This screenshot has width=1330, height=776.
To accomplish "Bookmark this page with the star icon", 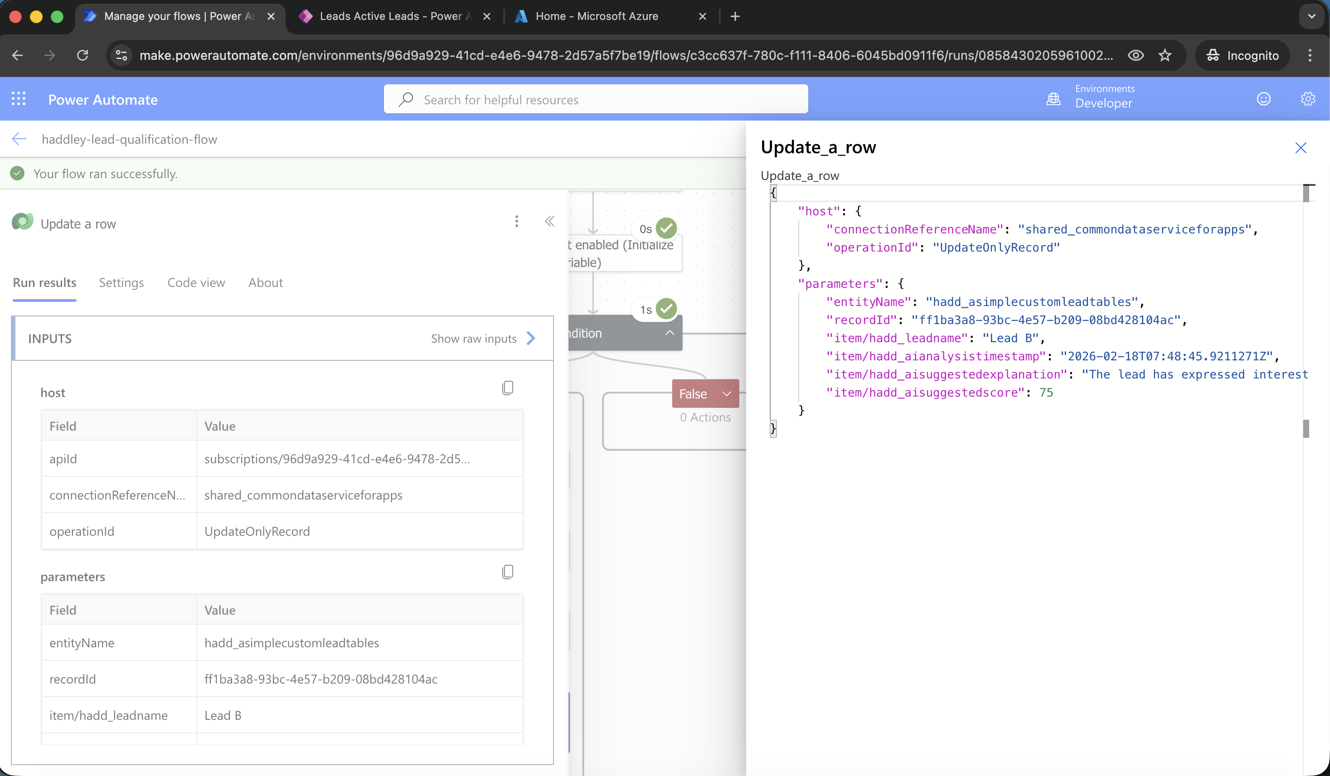I will [x=1165, y=55].
